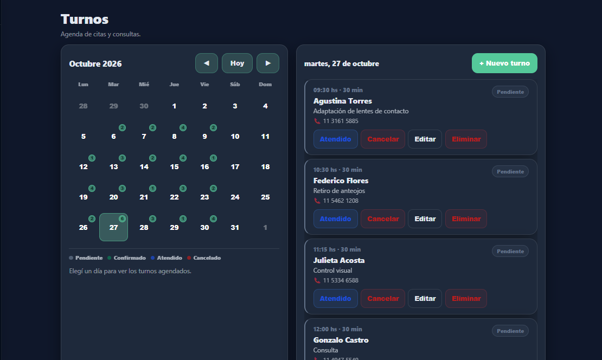602x360 pixels.
Task: Pick October 31 in the calendar
Action: (x=235, y=227)
